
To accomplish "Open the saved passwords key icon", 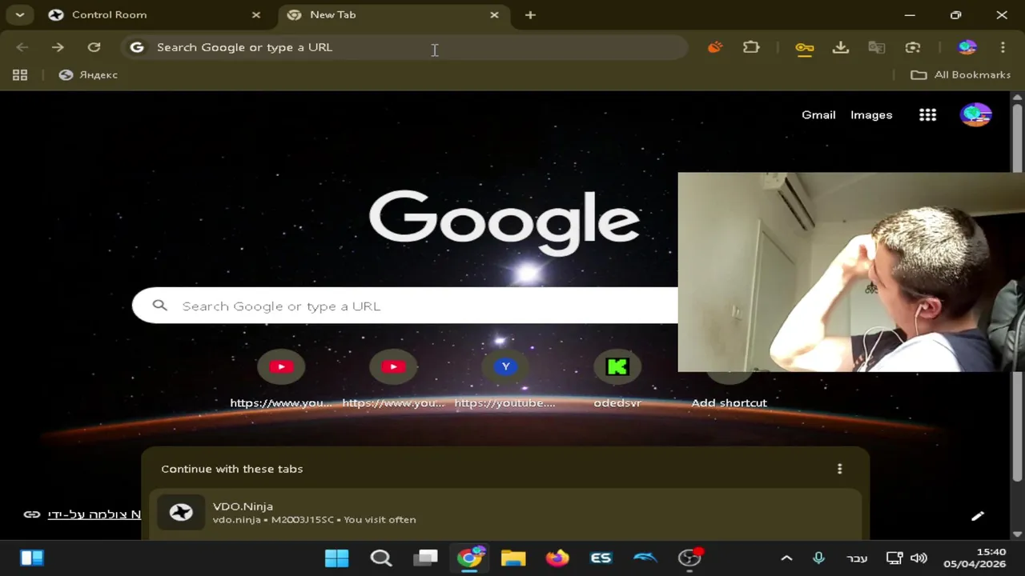I will pyautogui.click(x=804, y=48).
